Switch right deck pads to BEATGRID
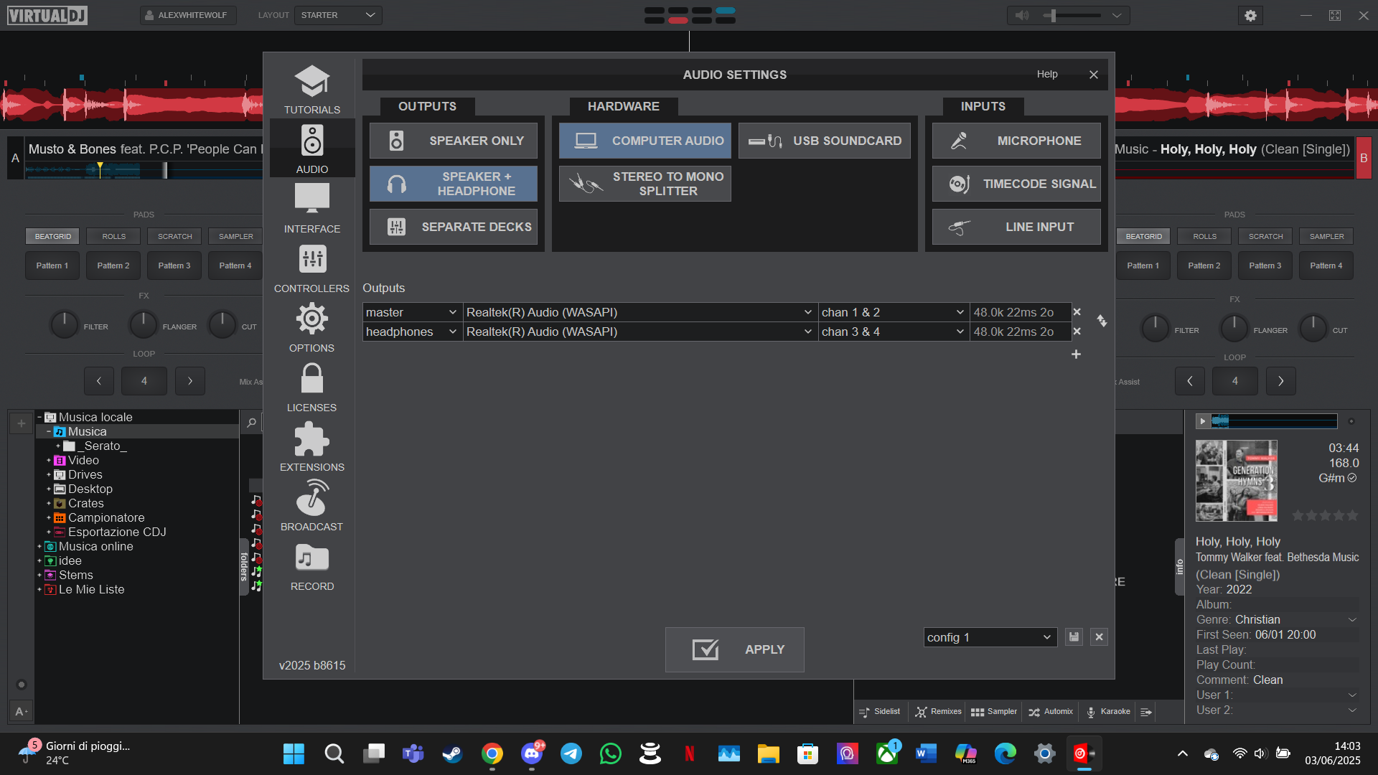 tap(1143, 236)
